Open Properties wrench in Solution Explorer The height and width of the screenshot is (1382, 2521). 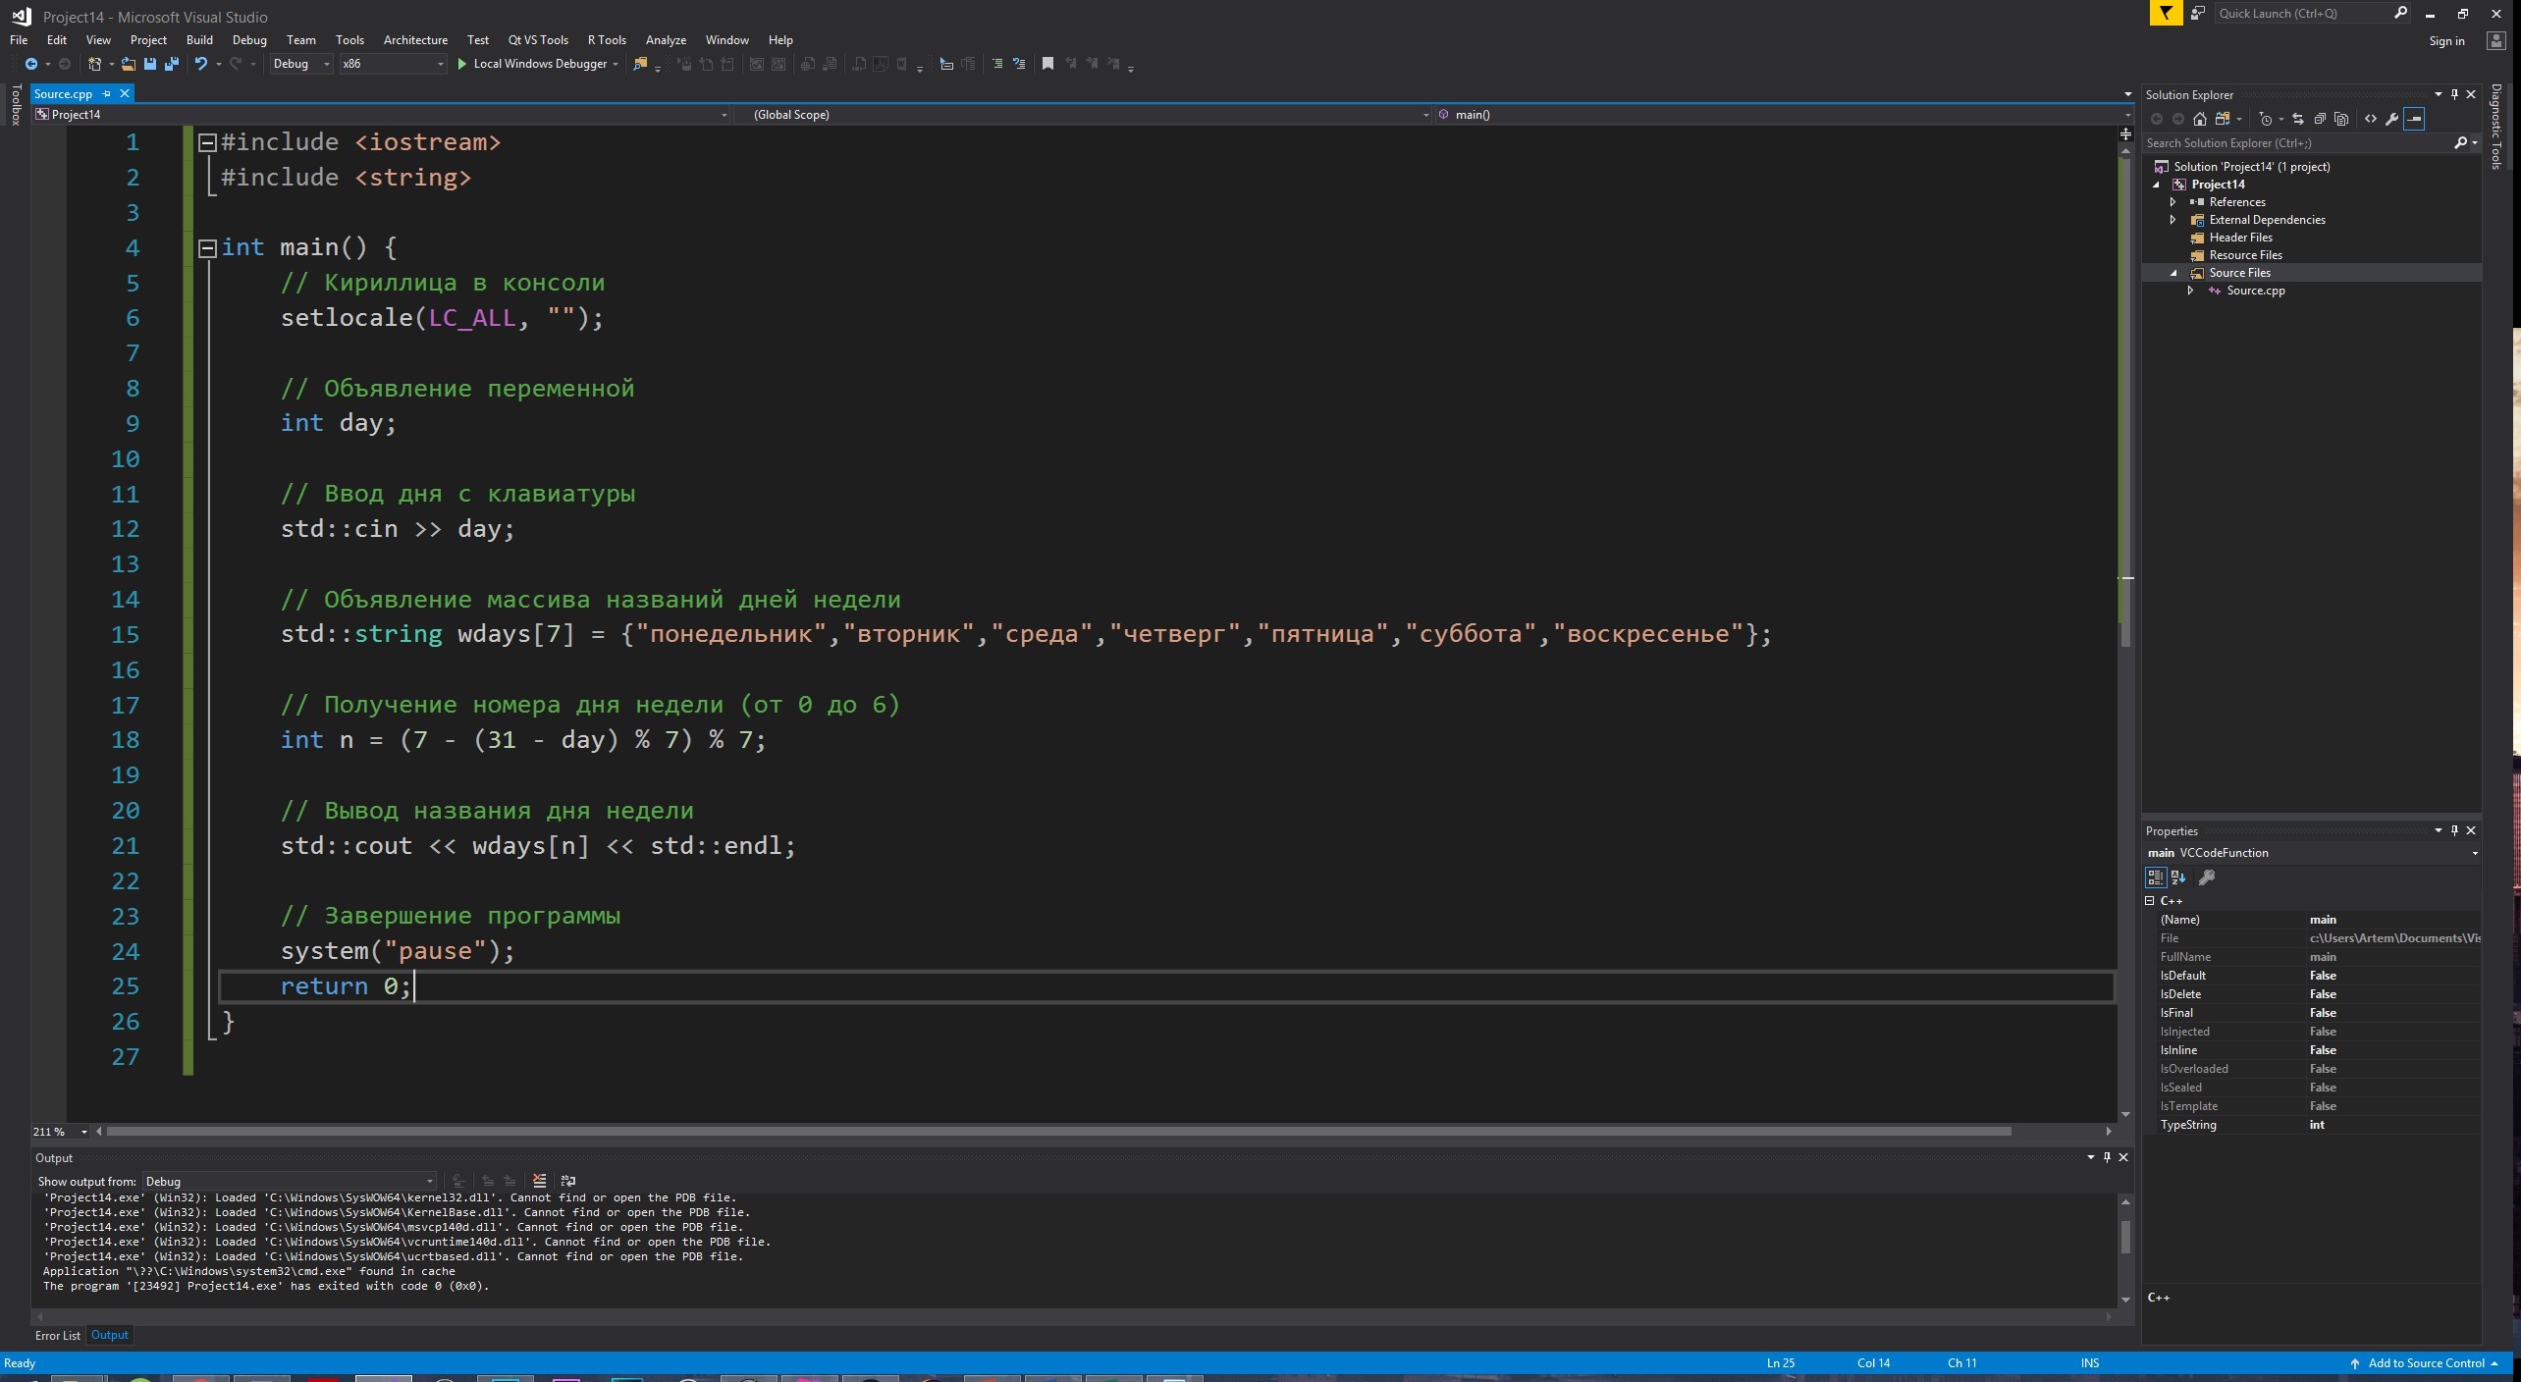click(x=2391, y=119)
